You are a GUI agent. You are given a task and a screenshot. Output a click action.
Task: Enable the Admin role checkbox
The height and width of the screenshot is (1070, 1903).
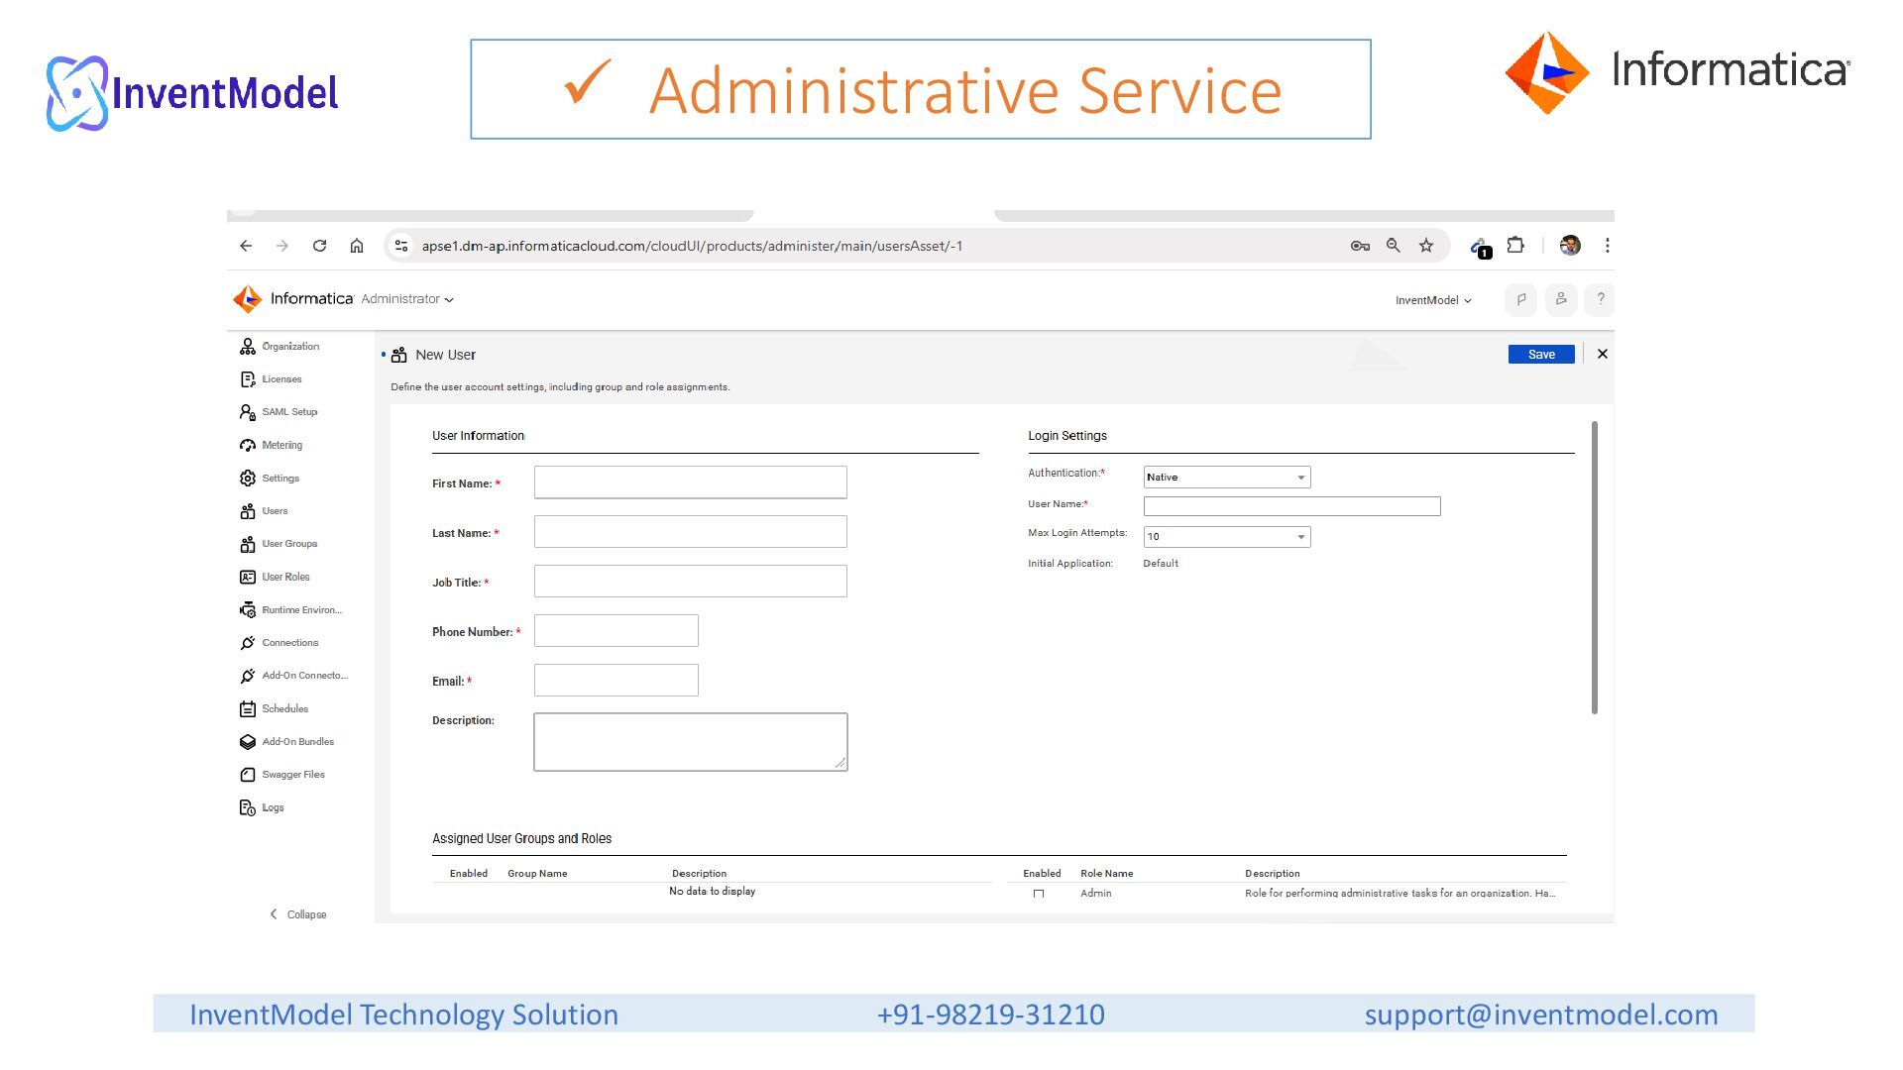(x=1039, y=894)
